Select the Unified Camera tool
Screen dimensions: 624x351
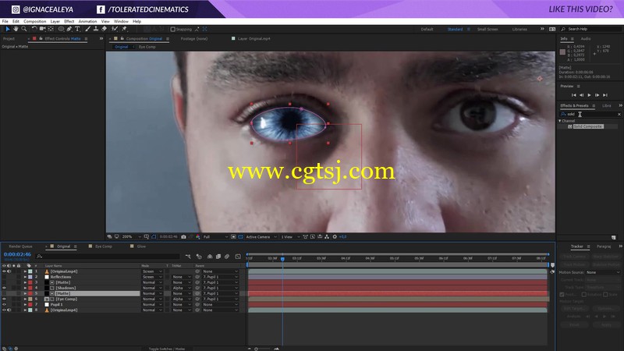tap(43, 29)
